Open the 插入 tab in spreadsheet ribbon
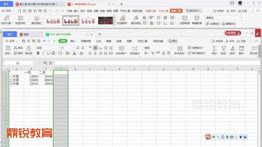Screen dimensions: 262x147 [73, 41]
